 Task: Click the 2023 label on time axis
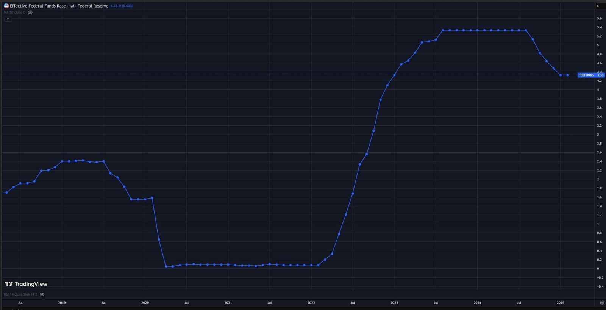(394, 303)
